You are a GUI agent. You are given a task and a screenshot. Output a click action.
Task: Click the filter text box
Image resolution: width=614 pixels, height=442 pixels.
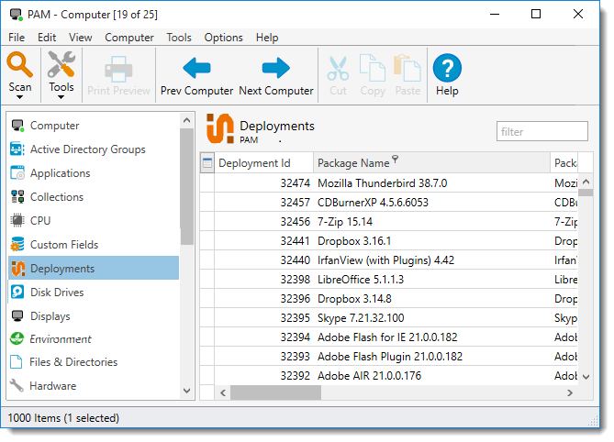[x=541, y=132]
